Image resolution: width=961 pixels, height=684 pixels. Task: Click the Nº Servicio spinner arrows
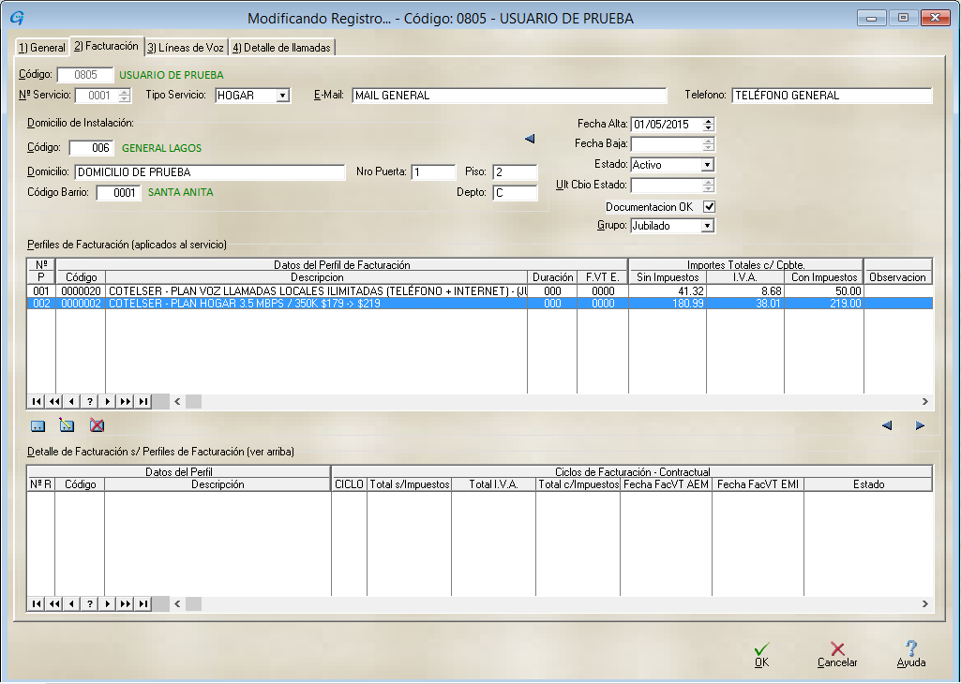pos(125,96)
